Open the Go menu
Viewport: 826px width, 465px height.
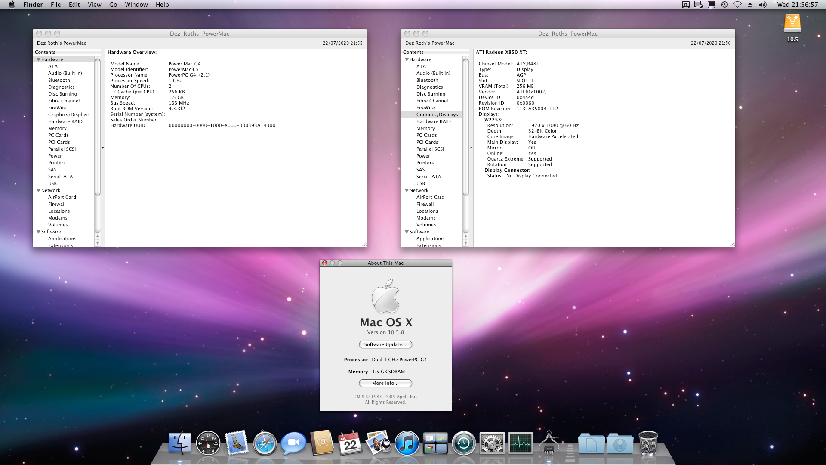click(113, 5)
